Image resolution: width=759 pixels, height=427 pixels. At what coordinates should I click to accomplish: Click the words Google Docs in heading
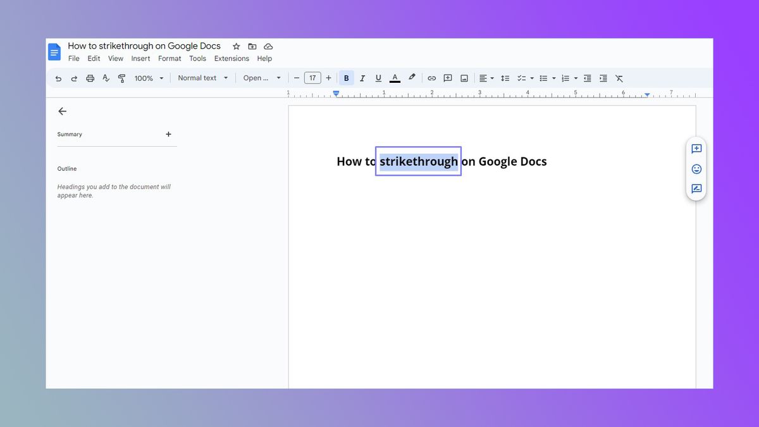[512, 161]
